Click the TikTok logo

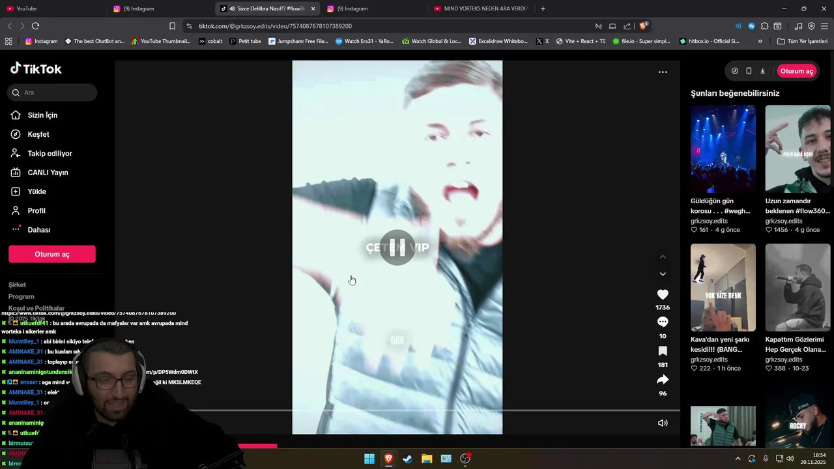36,68
